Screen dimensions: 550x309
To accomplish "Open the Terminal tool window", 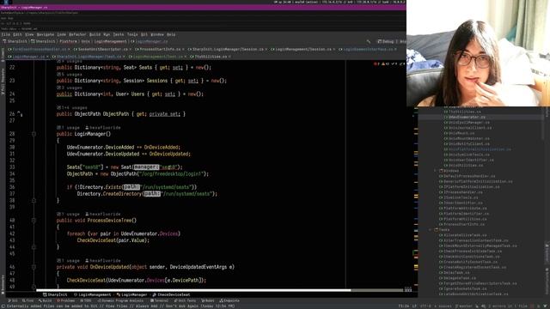I will click(159, 300).
